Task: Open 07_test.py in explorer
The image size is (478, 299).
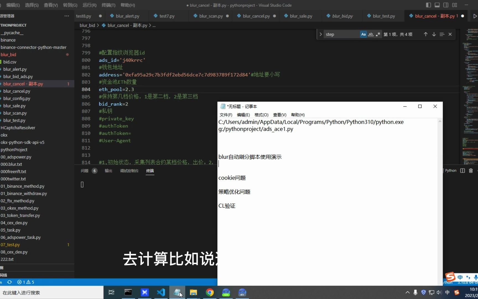Action: coord(10,245)
